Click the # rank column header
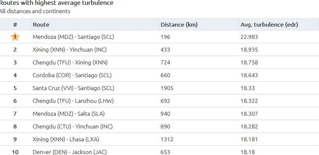319x155 pixels. (x=15, y=25)
